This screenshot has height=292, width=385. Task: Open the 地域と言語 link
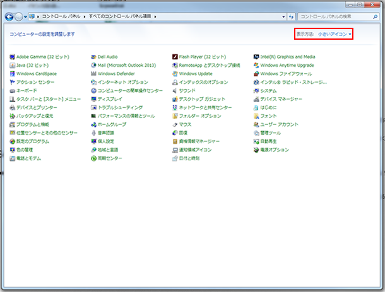click(108, 150)
